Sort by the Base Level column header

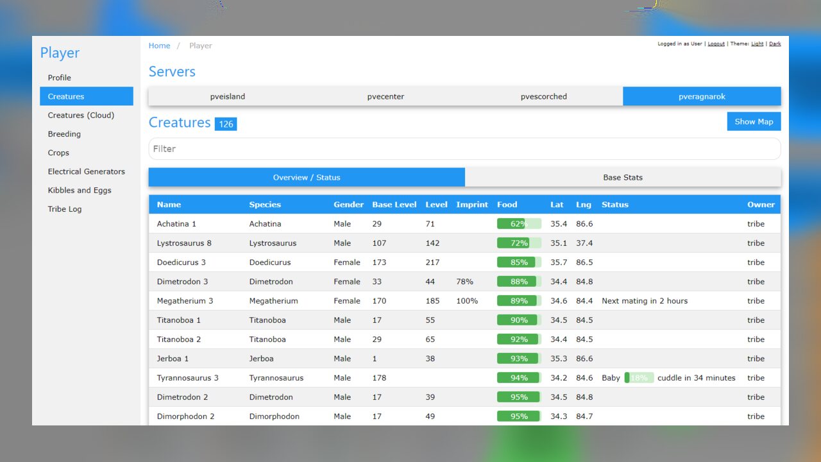[394, 205]
